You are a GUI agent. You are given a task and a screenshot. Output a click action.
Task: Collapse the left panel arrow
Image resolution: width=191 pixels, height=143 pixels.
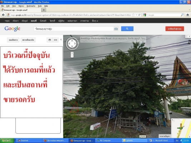point(61,40)
